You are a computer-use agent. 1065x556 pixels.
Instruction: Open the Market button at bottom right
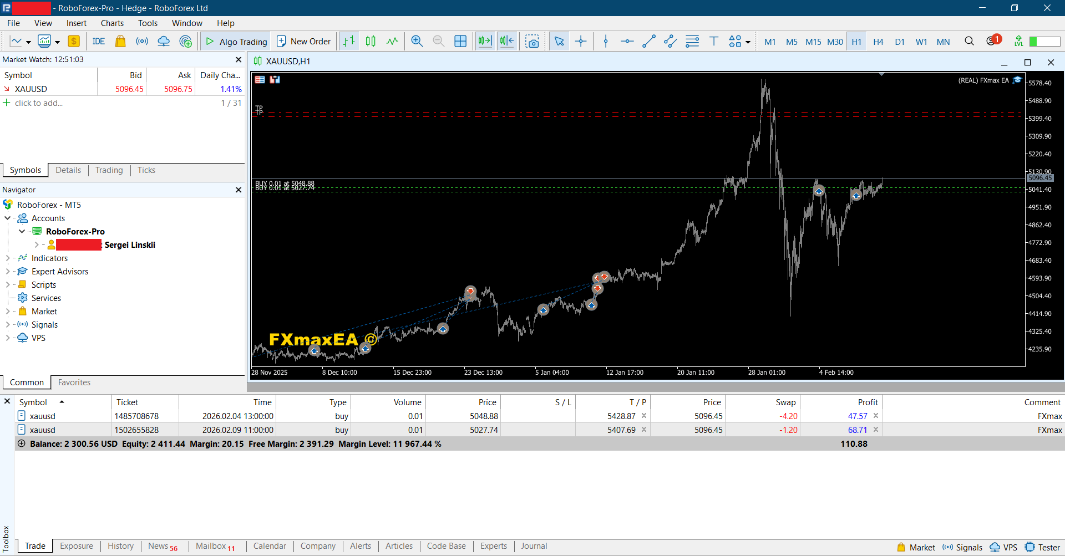(916, 547)
